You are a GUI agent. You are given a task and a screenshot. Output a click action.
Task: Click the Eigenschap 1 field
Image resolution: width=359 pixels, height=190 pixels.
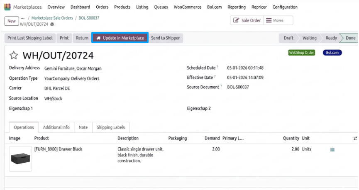(21, 109)
